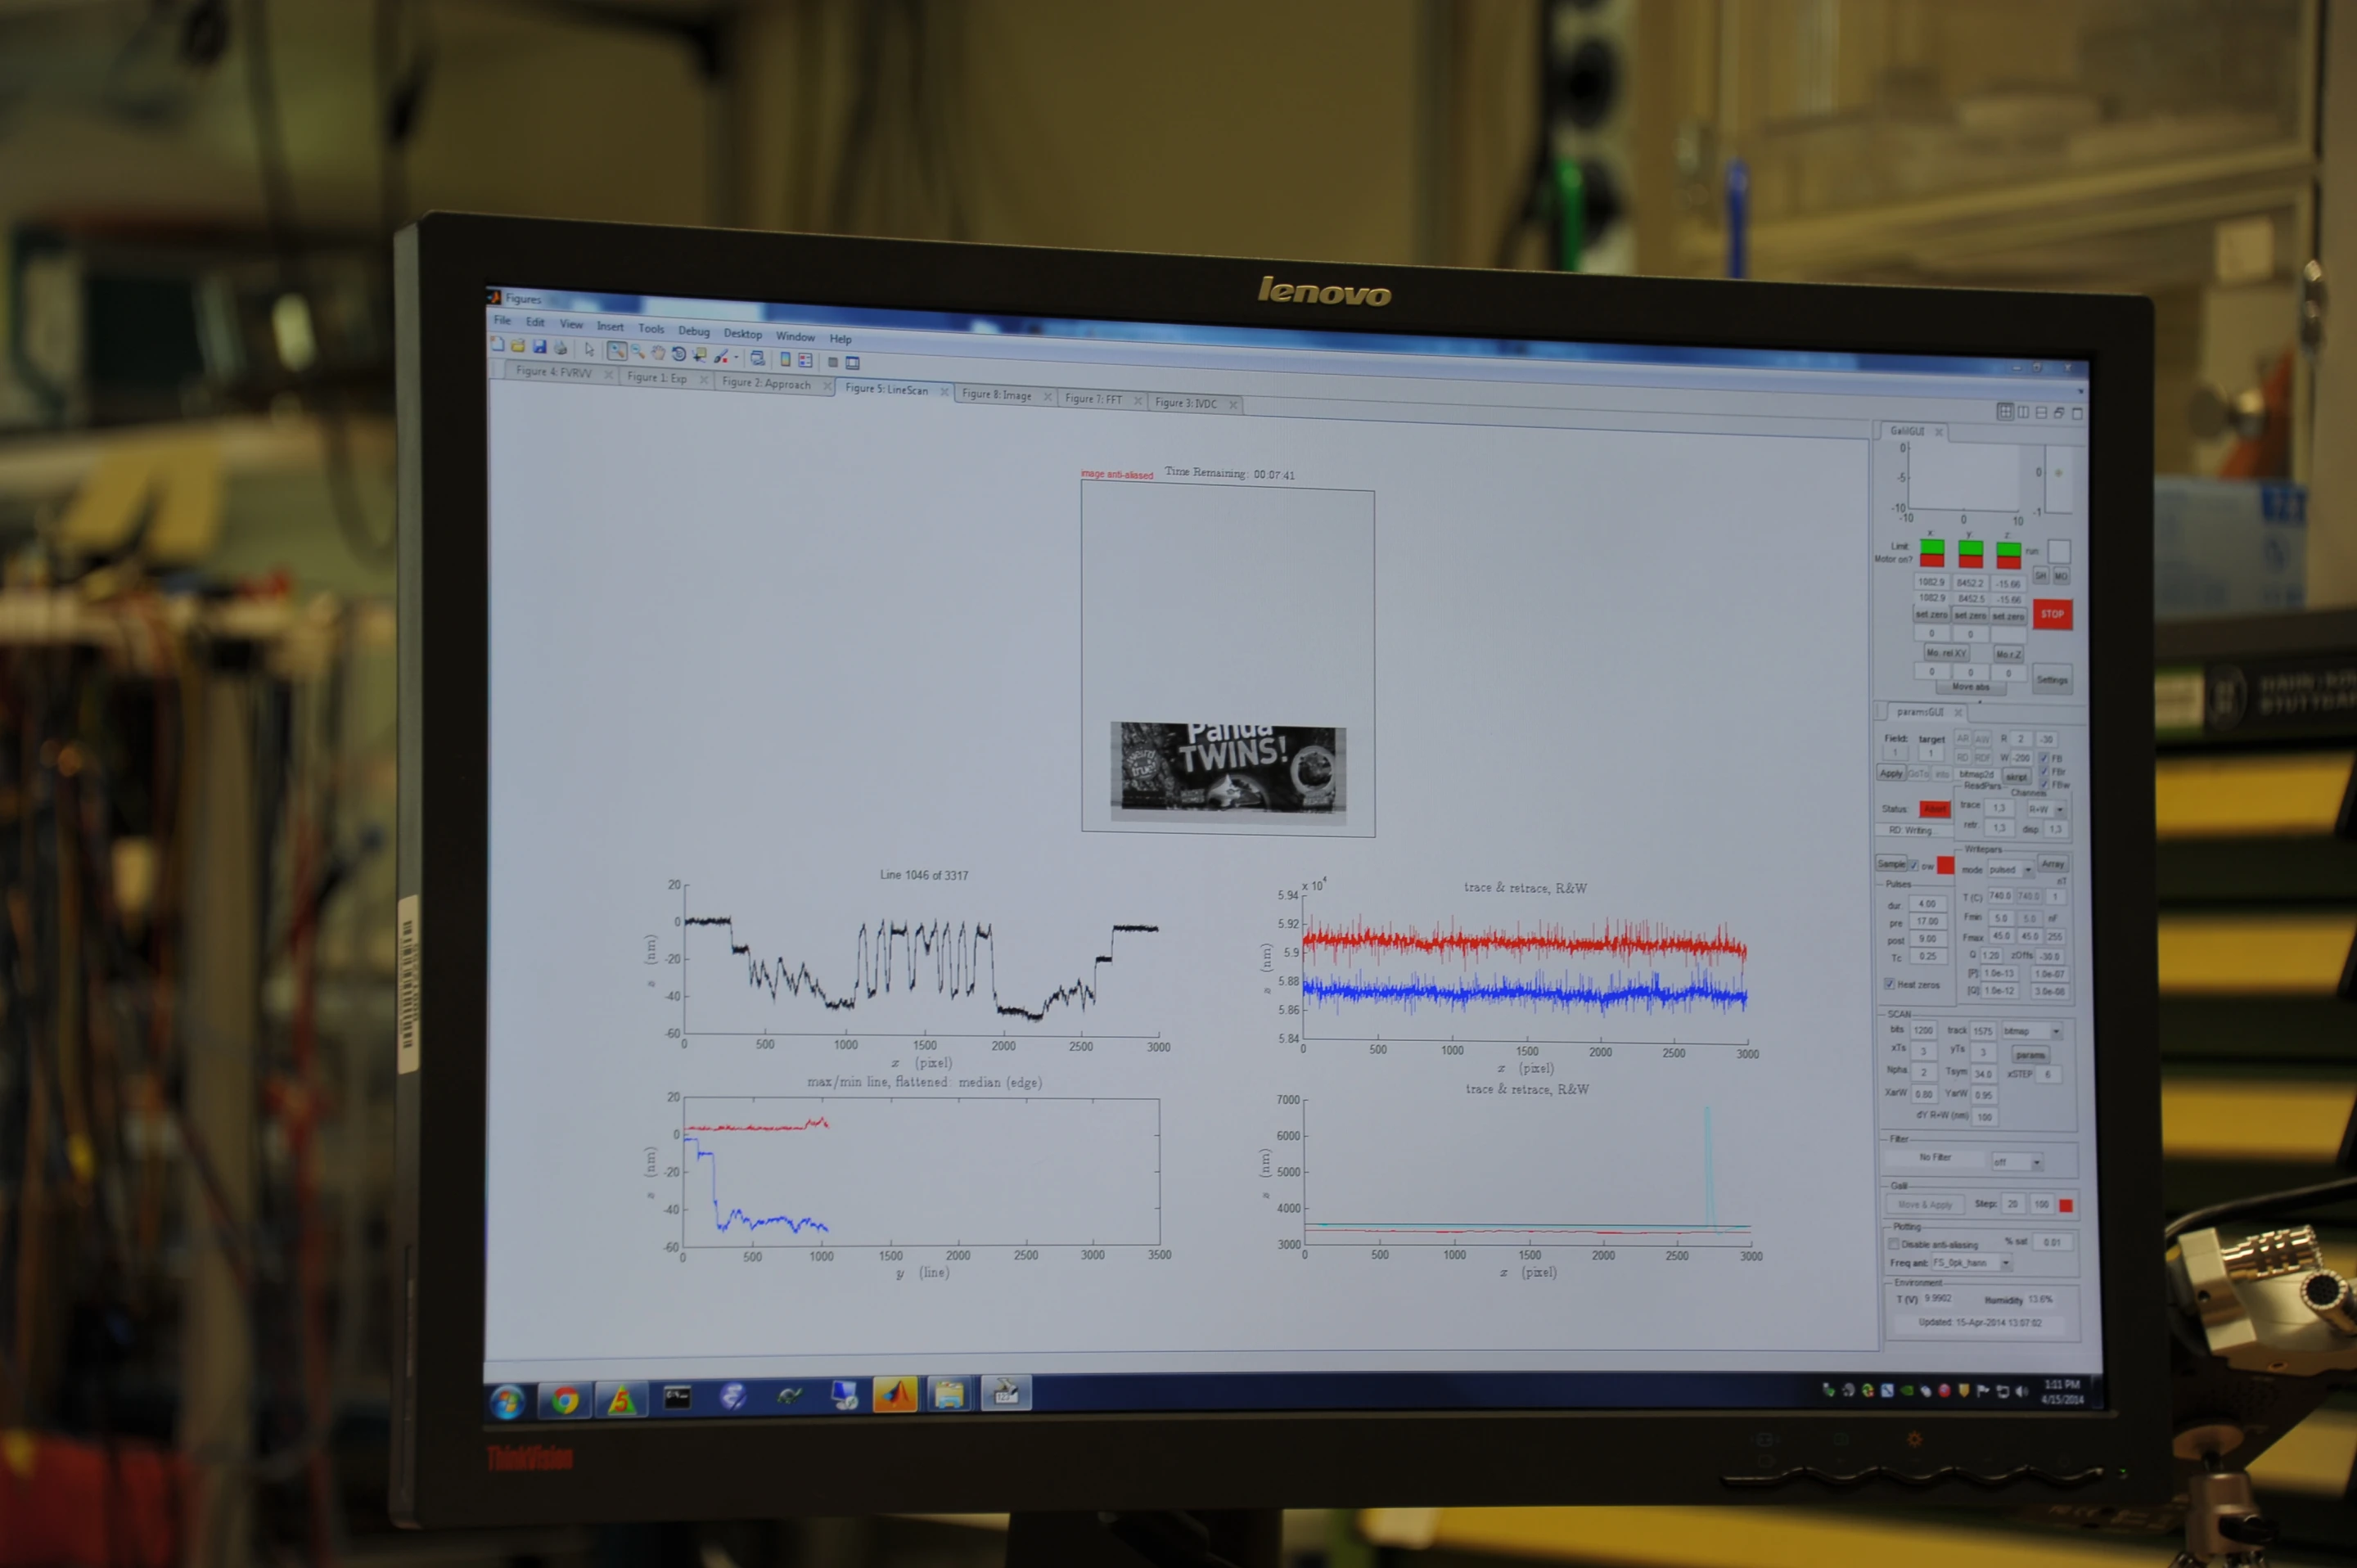The height and width of the screenshot is (1568, 2357).
Task: Click the dur pulse input field
Action: pyautogui.click(x=1927, y=904)
